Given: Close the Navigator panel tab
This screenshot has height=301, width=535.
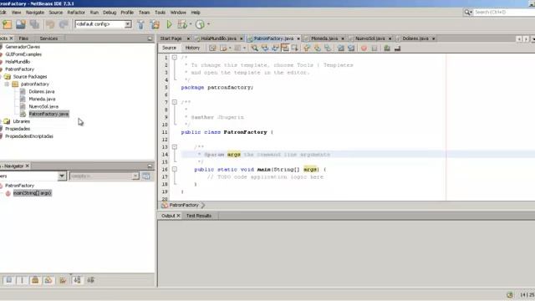Looking at the screenshot, I should [x=28, y=166].
